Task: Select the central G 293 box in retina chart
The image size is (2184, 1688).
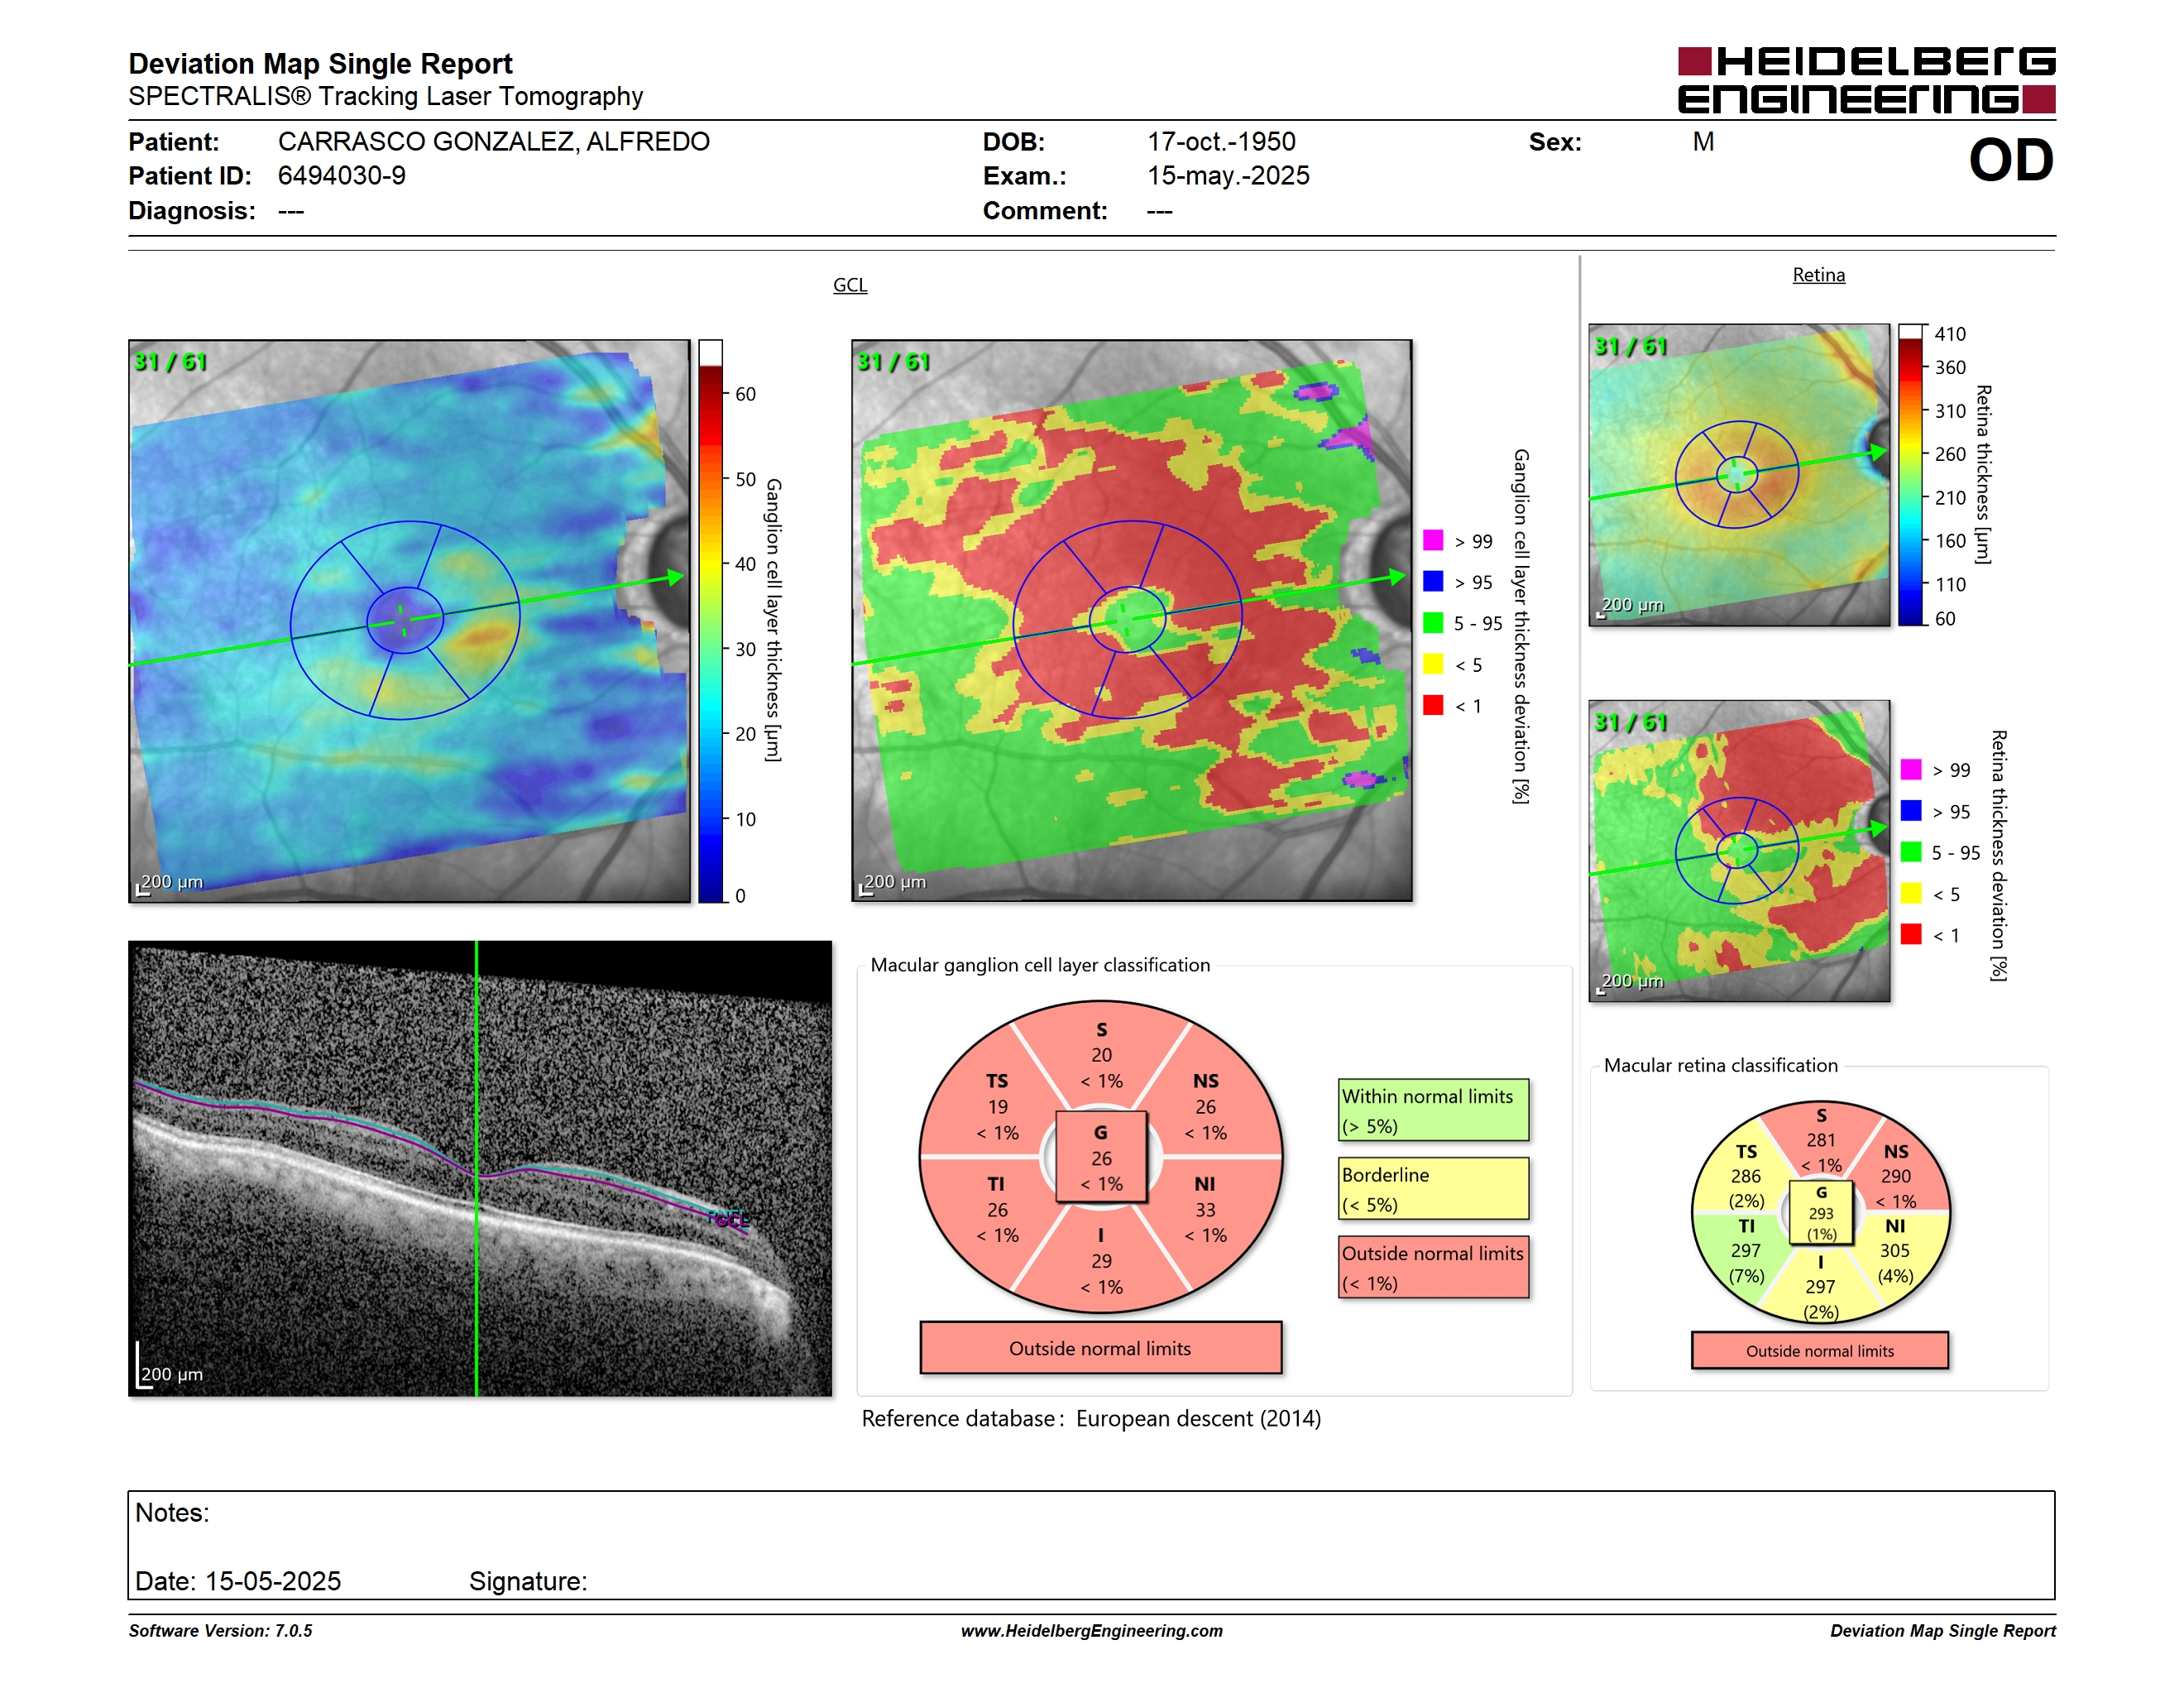Action: click(x=1821, y=1212)
